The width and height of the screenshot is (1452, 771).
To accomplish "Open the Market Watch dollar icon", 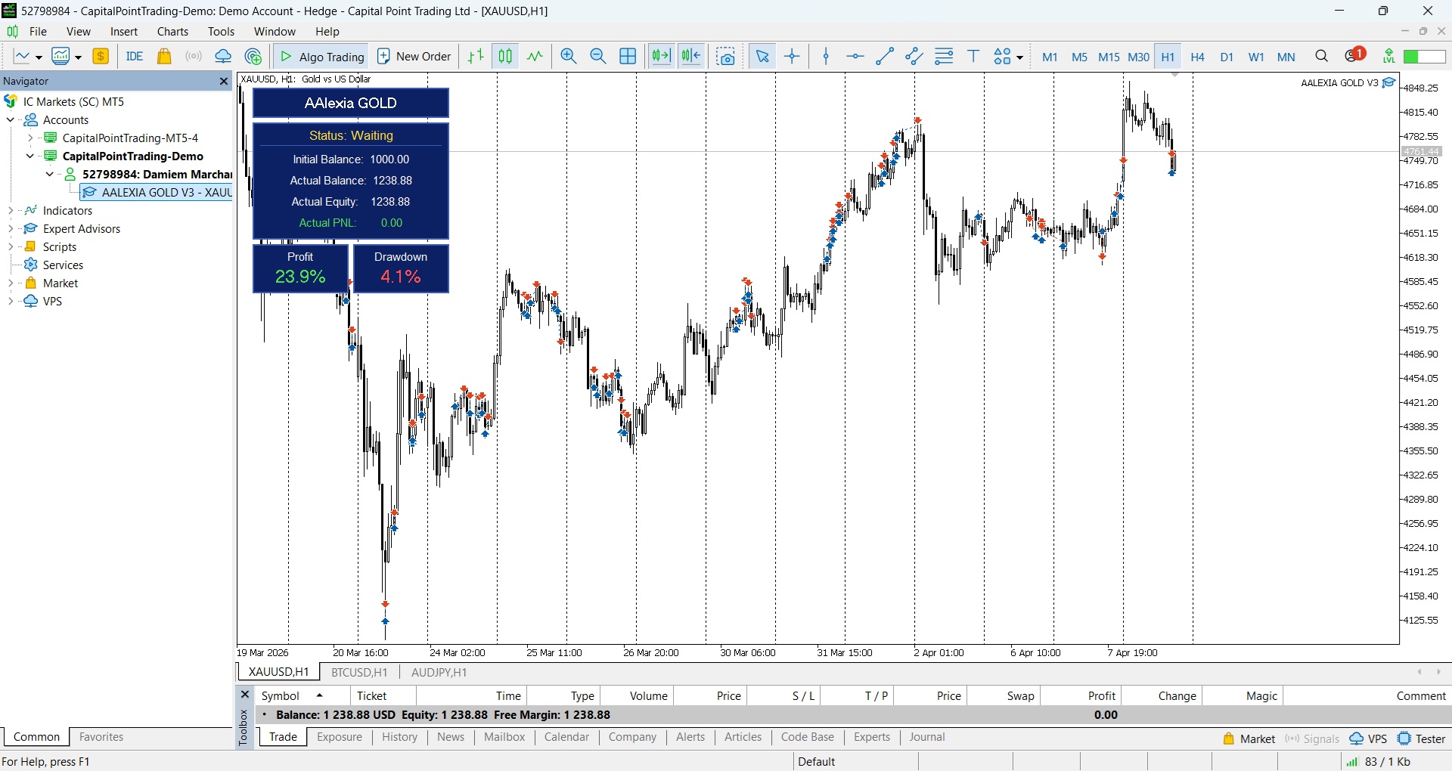I will [101, 57].
